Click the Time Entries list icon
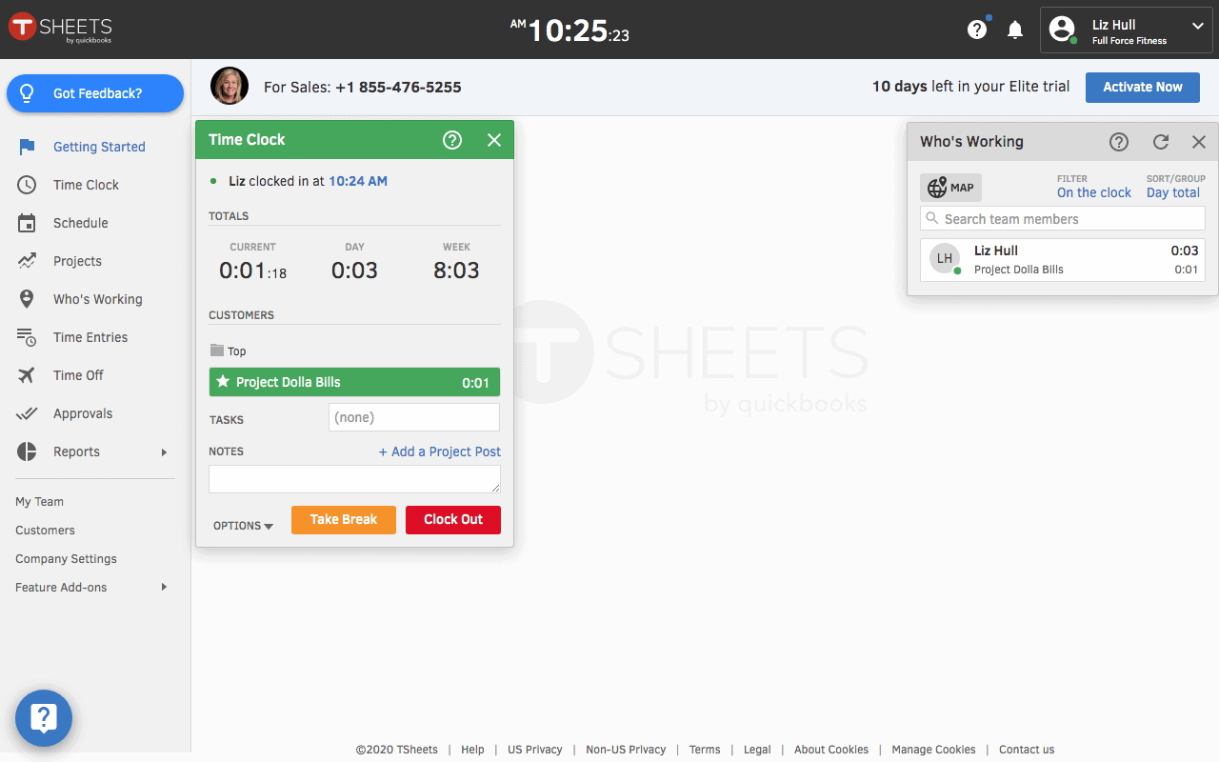 pyautogui.click(x=27, y=337)
